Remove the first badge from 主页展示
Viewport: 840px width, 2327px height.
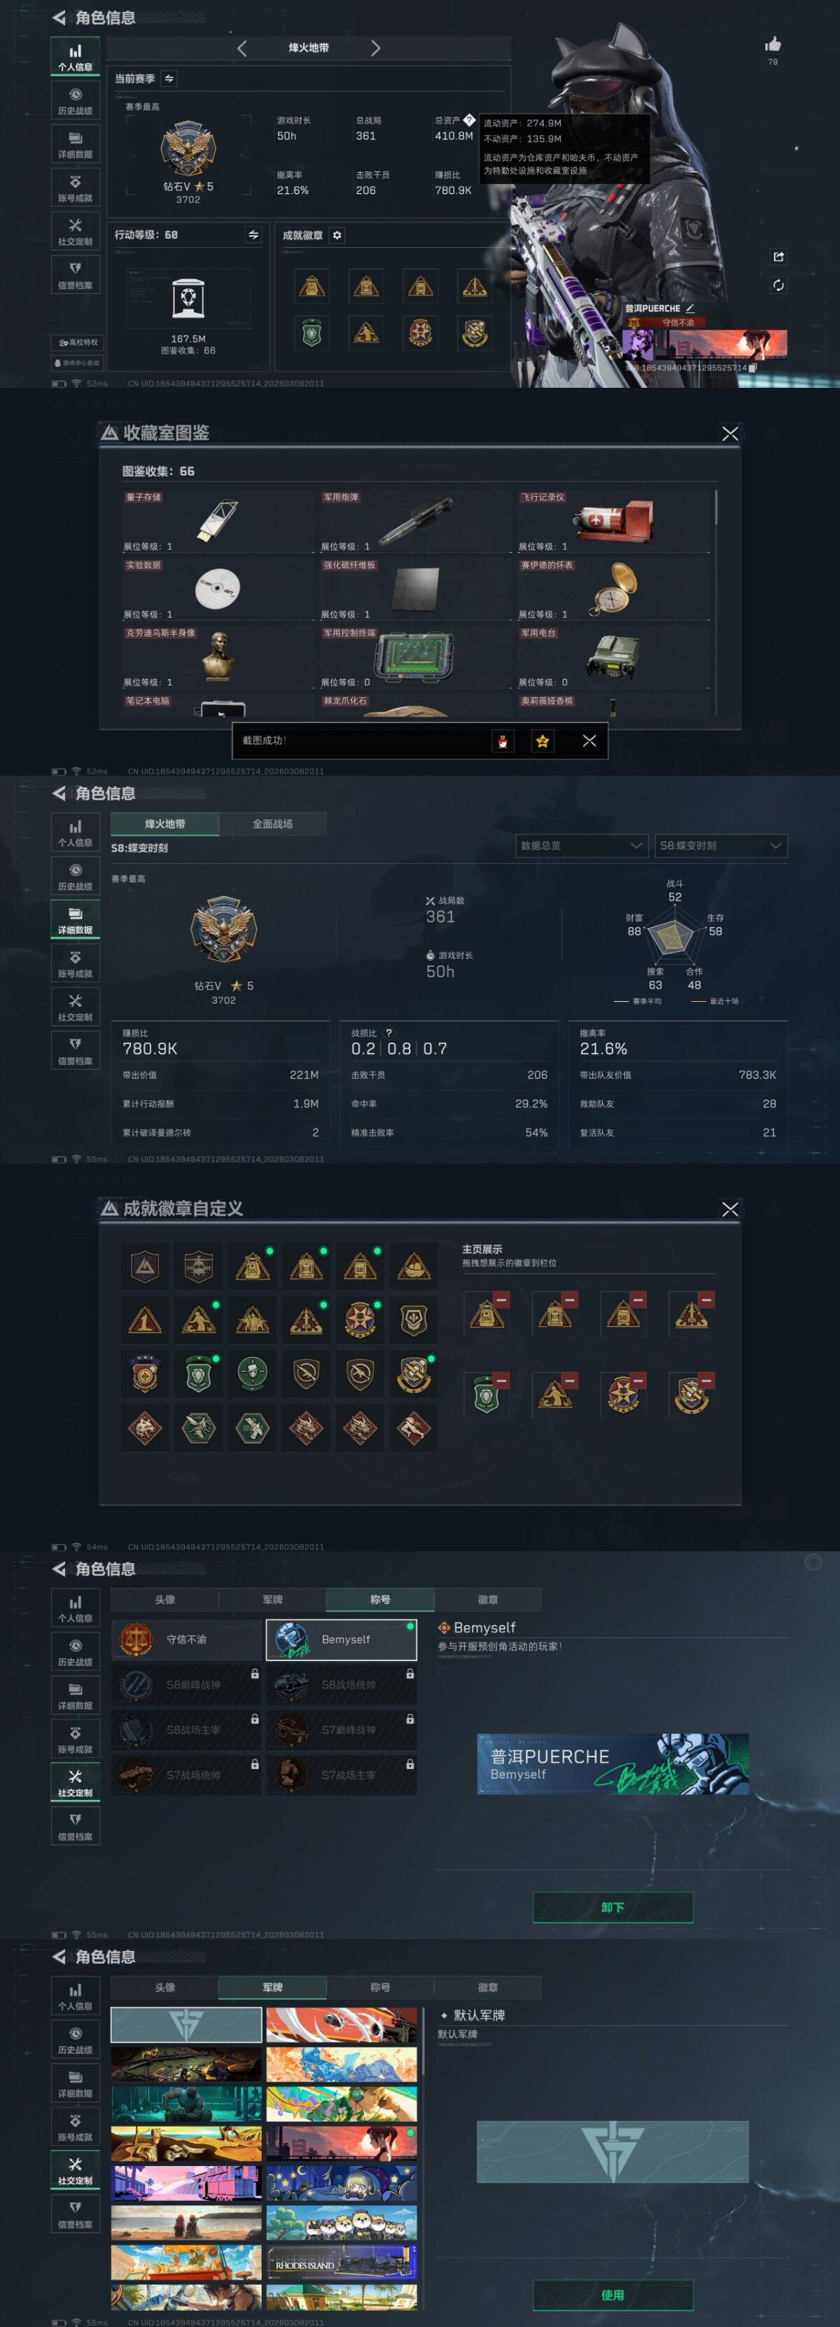501,1299
